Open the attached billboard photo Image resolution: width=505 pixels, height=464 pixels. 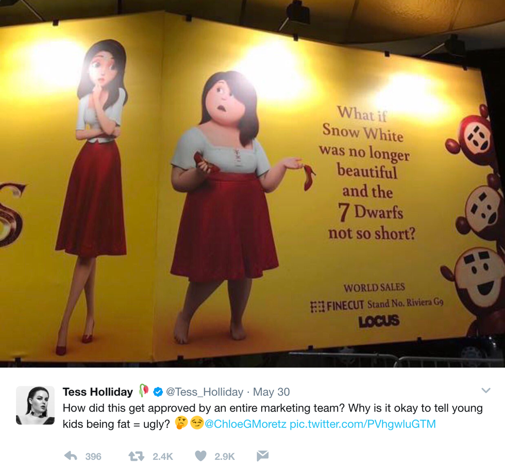(x=252, y=183)
